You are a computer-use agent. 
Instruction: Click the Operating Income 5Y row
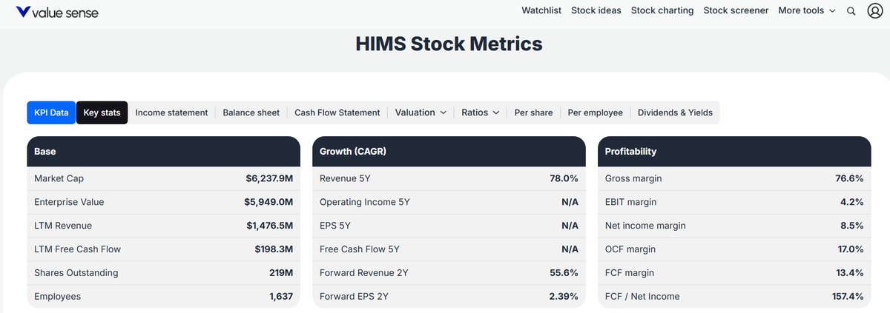[449, 202]
